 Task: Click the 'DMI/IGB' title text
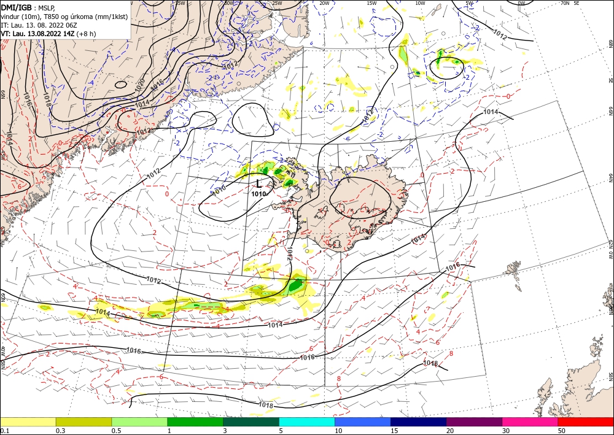tap(17, 7)
